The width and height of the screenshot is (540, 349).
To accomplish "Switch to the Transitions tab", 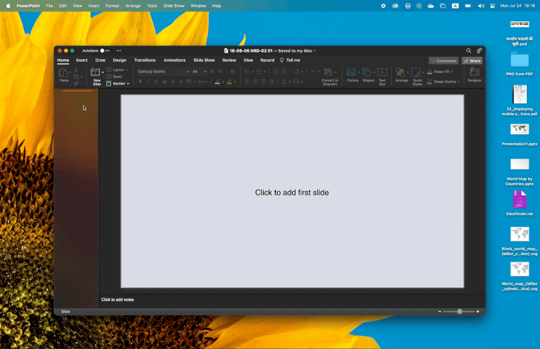I will click(x=145, y=61).
